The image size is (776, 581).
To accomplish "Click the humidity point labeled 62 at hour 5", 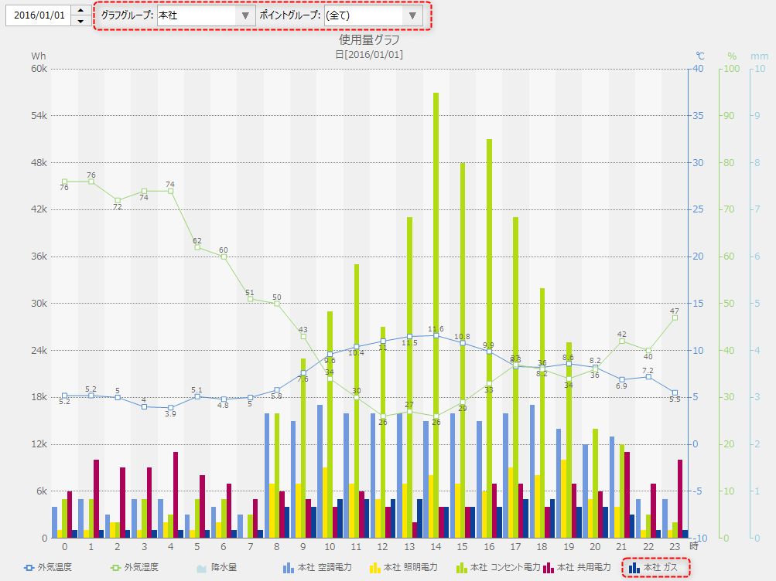I will coord(197,247).
